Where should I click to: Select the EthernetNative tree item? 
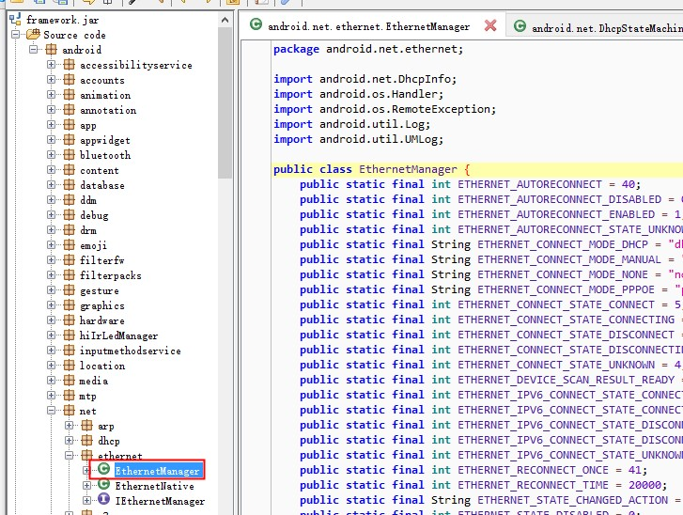[155, 486]
